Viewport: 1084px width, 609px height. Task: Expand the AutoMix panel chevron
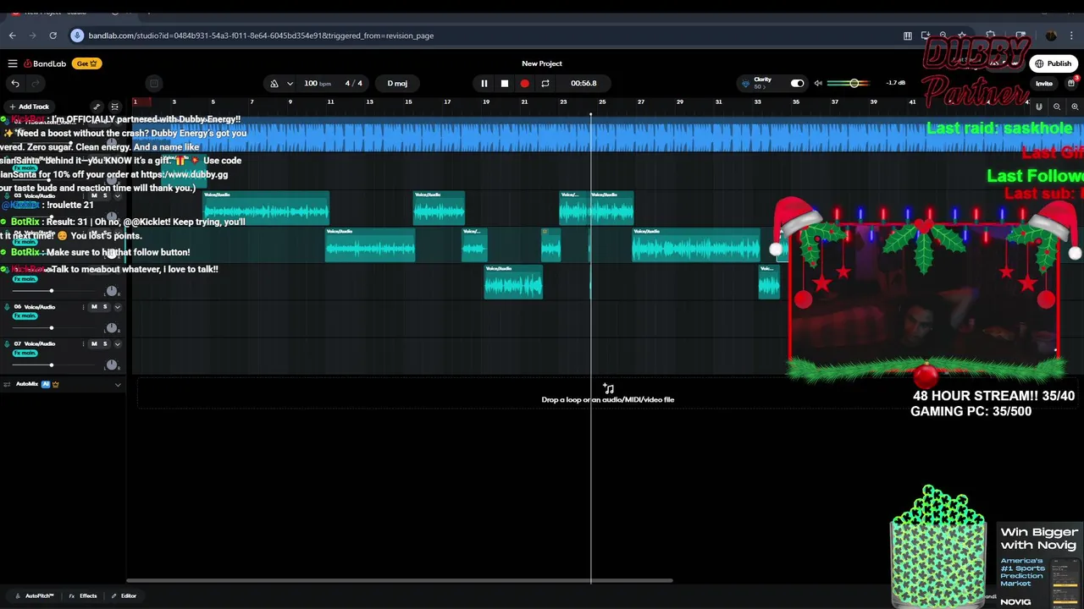[x=118, y=384]
